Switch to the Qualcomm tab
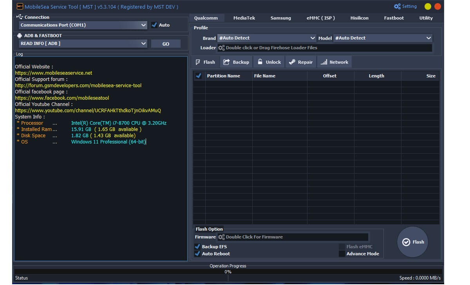The image size is (470, 285). point(206,18)
